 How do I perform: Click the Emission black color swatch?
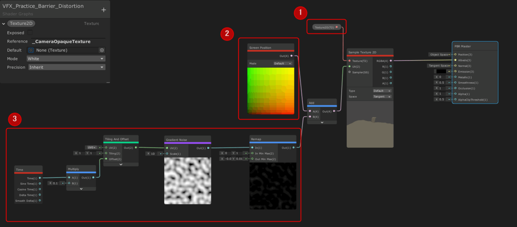[x=441, y=71]
